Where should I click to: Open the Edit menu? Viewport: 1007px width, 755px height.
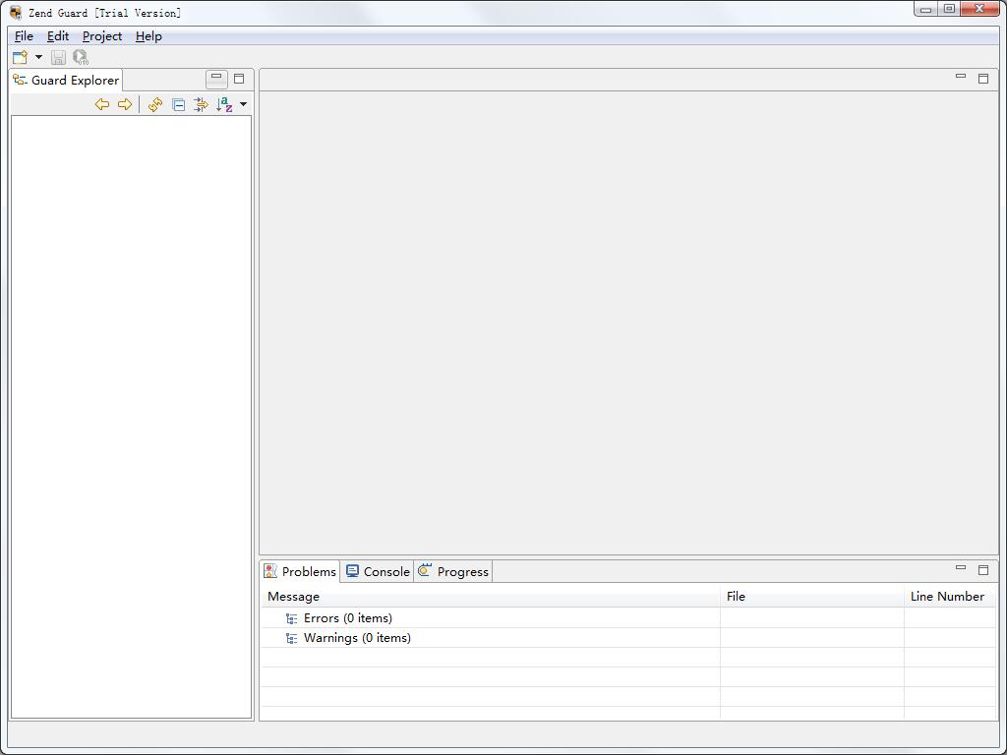[58, 36]
